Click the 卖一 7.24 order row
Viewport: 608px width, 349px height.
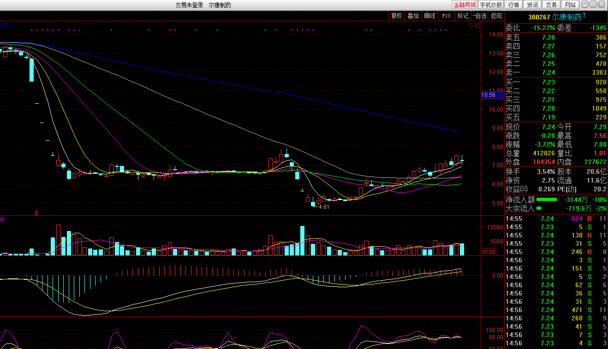point(556,72)
